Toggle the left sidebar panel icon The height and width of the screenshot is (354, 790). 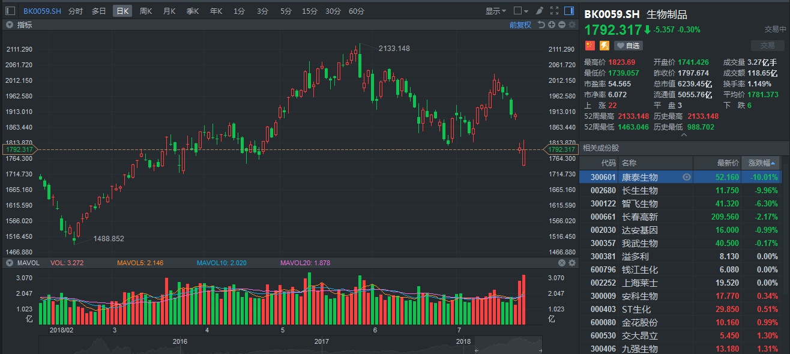pos(10,11)
